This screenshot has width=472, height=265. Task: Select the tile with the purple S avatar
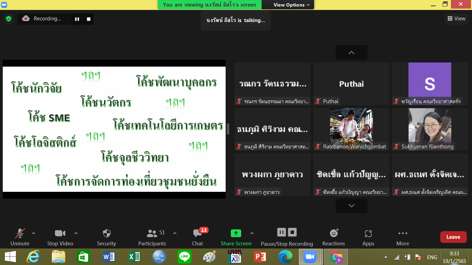coord(429,84)
